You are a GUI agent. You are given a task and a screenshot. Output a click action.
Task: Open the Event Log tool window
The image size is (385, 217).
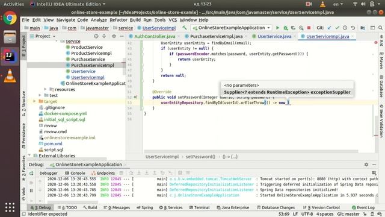(x=363, y=207)
